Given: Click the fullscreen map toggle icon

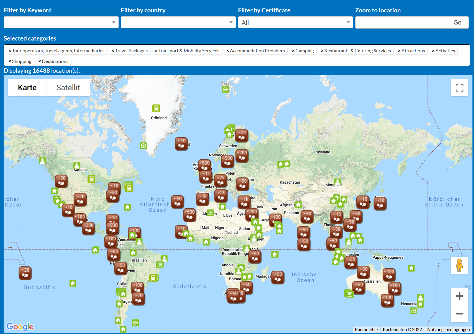Looking at the screenshot, I should click(x=459, y=88).
